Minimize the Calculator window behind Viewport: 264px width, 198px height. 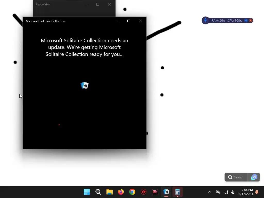[x=86, y=4]
